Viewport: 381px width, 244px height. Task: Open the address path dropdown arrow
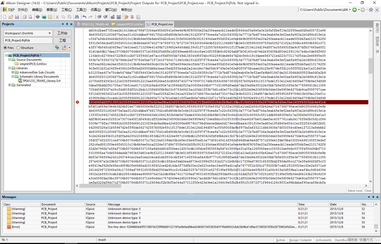[350, 10]
